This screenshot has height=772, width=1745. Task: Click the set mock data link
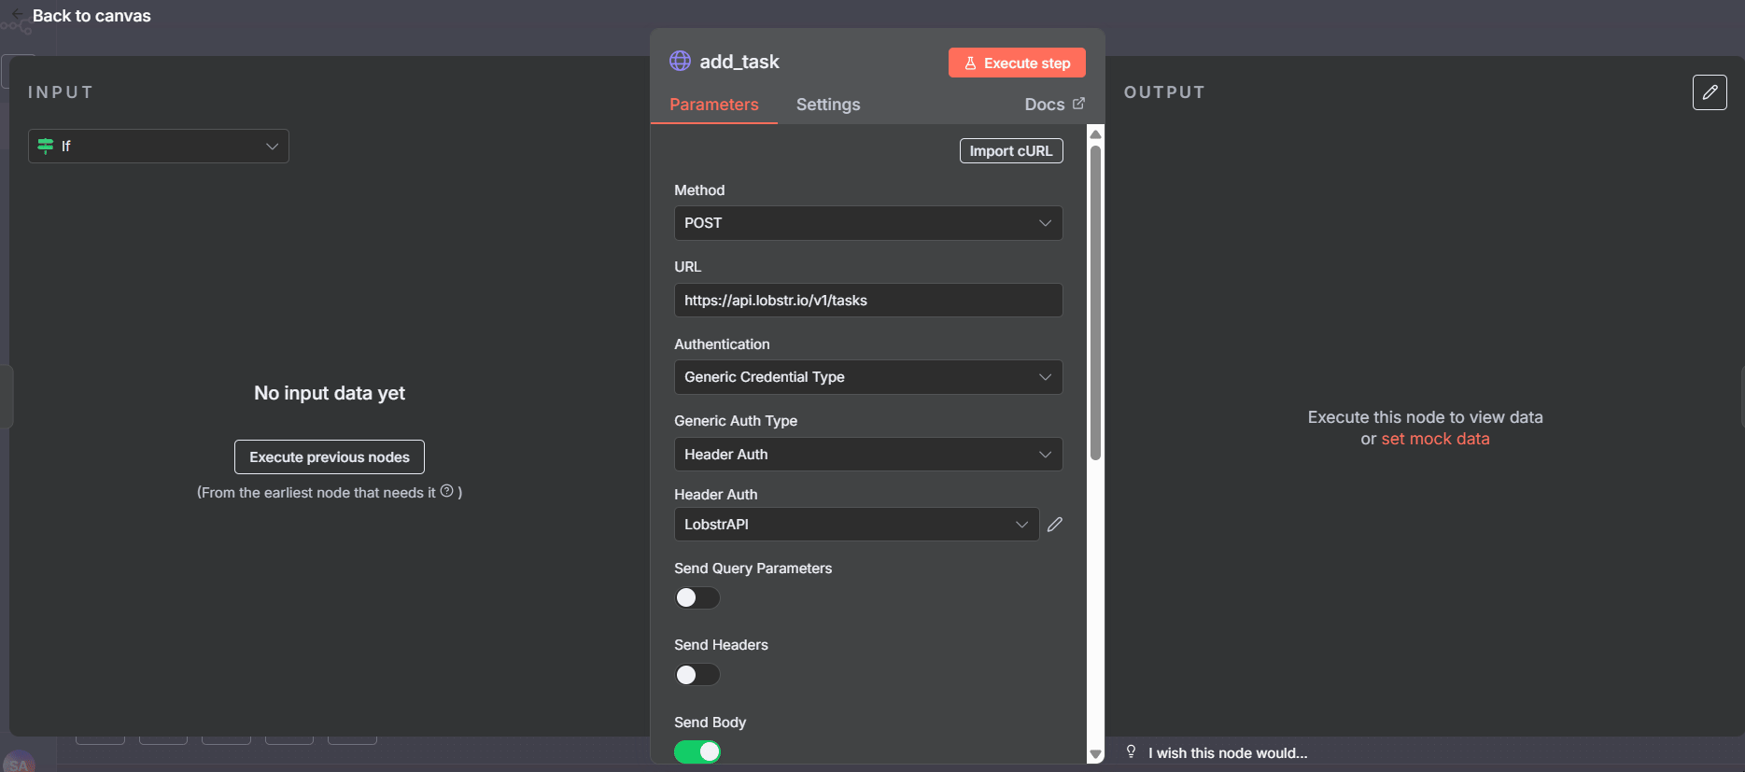point(1435,439)
